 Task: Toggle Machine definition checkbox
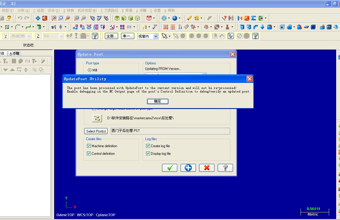(x=89, y=146)
